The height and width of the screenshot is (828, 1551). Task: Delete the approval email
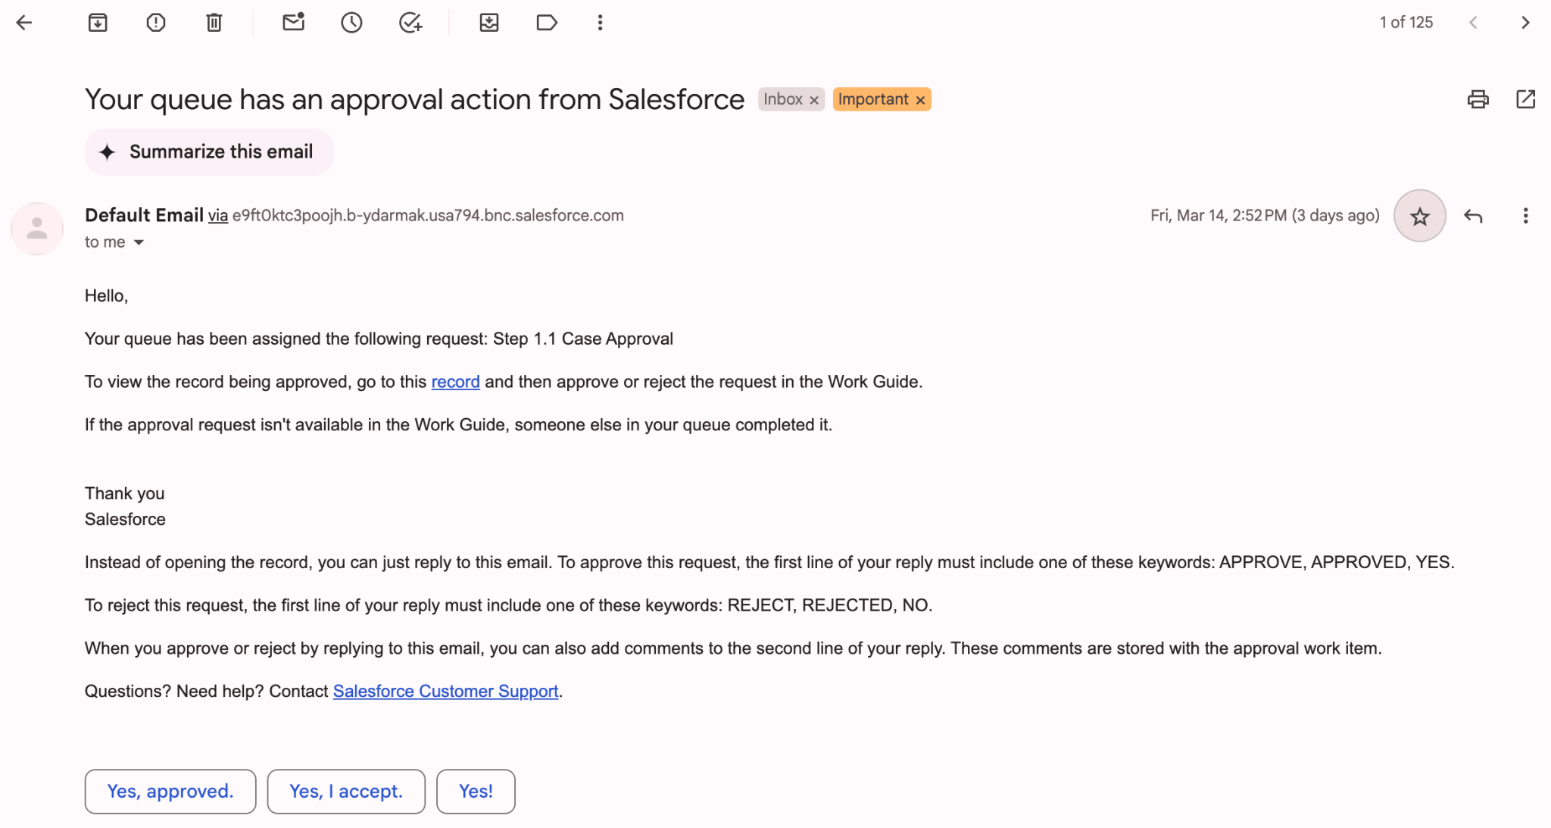(x=213, y=23)
